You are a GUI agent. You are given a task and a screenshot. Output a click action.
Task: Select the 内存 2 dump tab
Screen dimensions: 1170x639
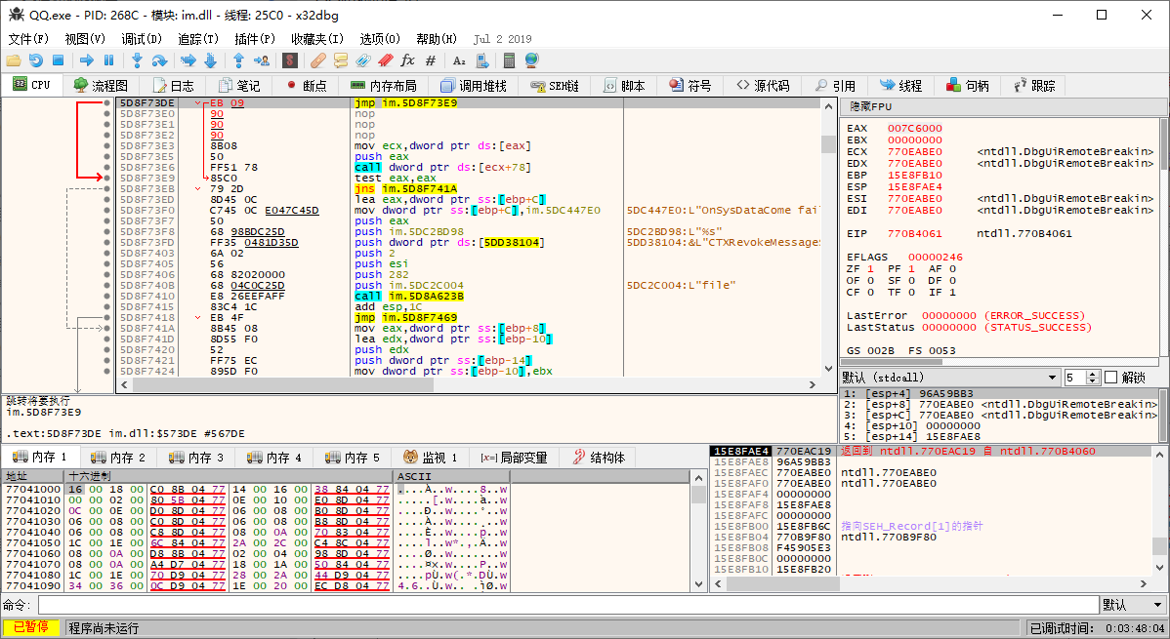(117, 458)
